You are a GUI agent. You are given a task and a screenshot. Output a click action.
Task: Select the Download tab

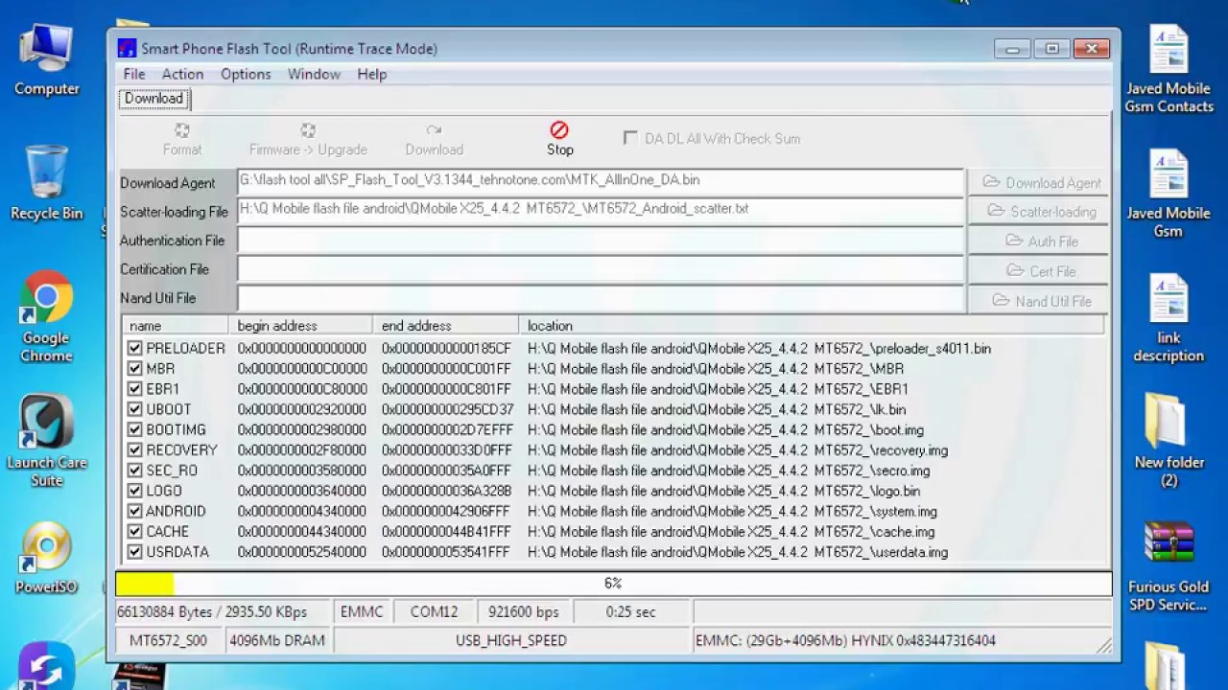(x=154, y=99)
